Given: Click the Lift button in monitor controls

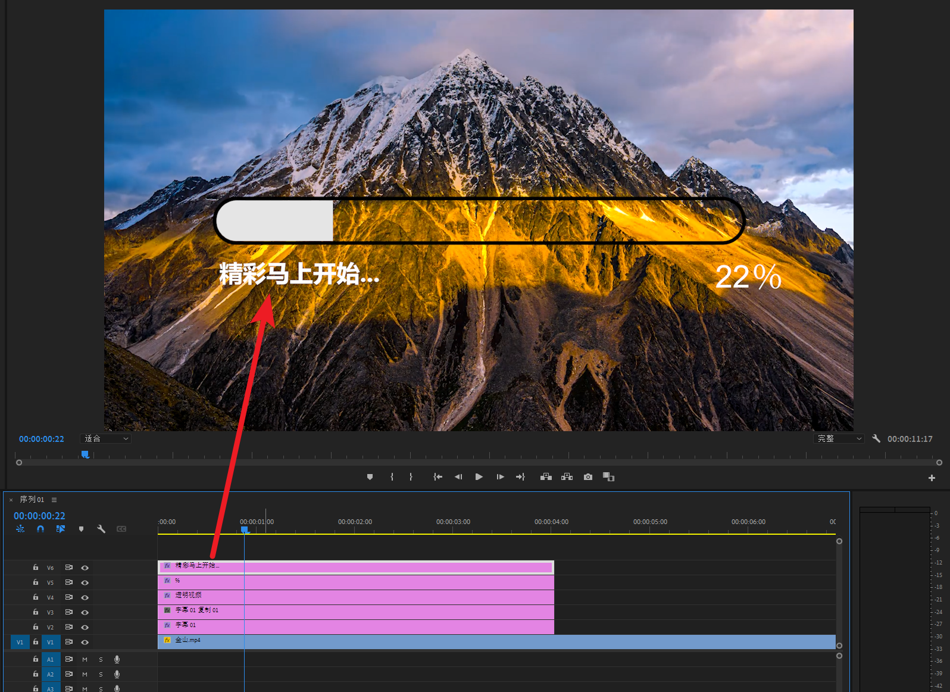Looking at the screenshot, I should click(x=546, y=477).
